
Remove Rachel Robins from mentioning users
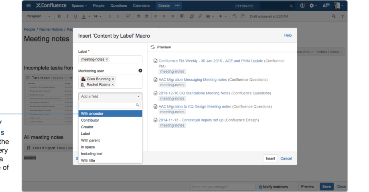click(113, 85)
